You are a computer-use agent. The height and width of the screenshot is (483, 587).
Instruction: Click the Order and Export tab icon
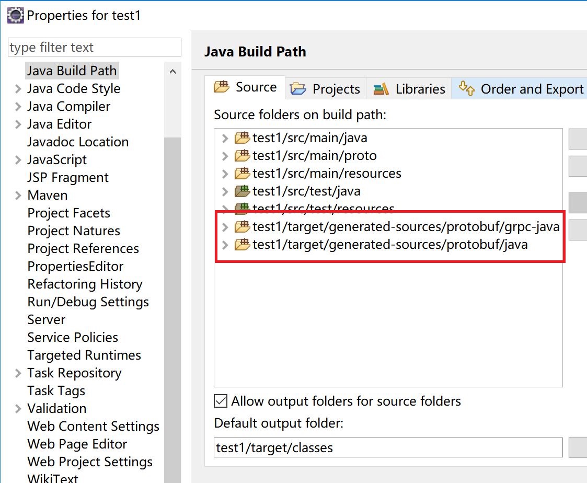[467, 89]
